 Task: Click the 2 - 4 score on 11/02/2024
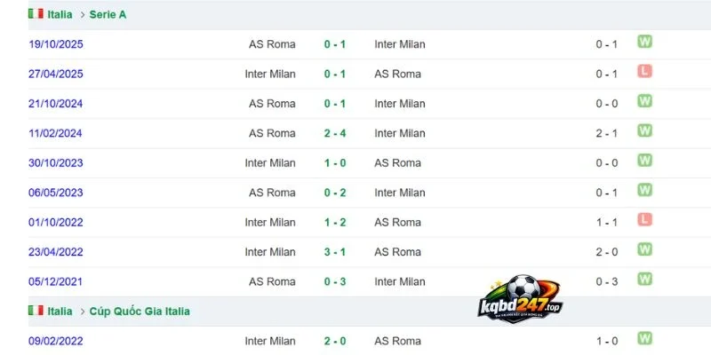pos(335,133)
